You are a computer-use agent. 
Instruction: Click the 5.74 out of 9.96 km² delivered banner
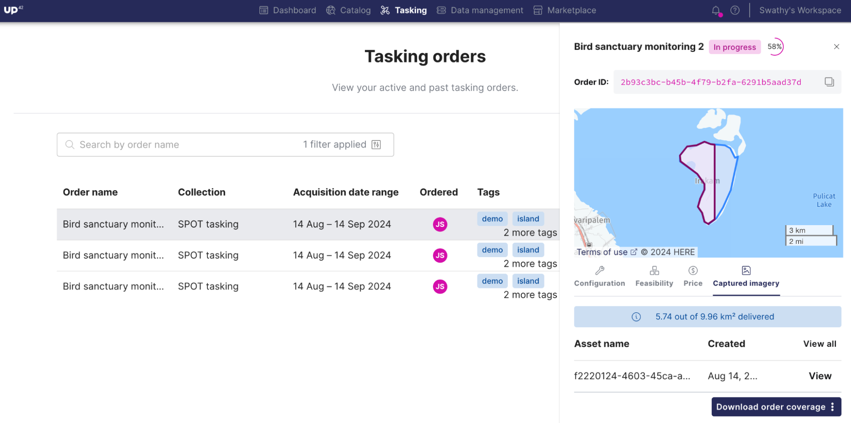pos(708,317)
